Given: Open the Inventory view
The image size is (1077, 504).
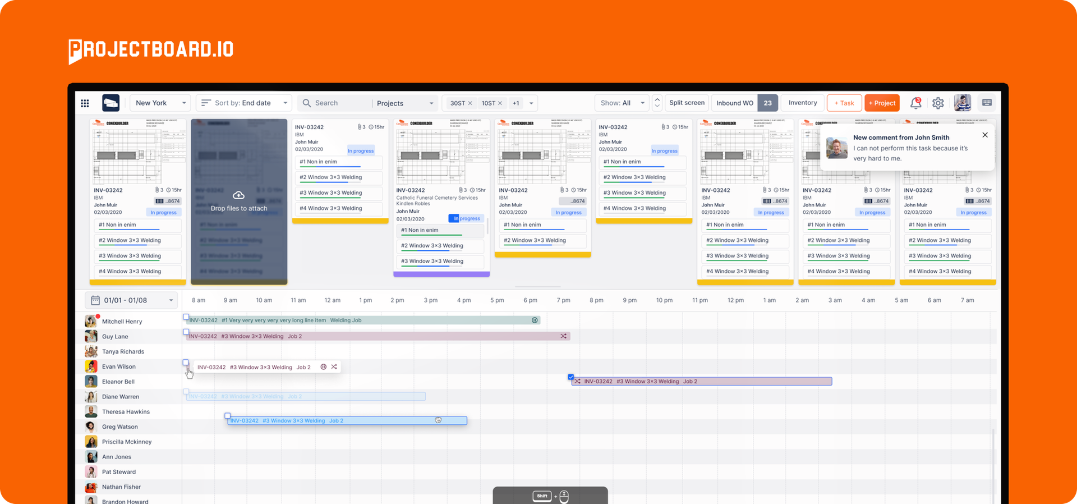Looking at the screenshot, I should coord(803,103).
